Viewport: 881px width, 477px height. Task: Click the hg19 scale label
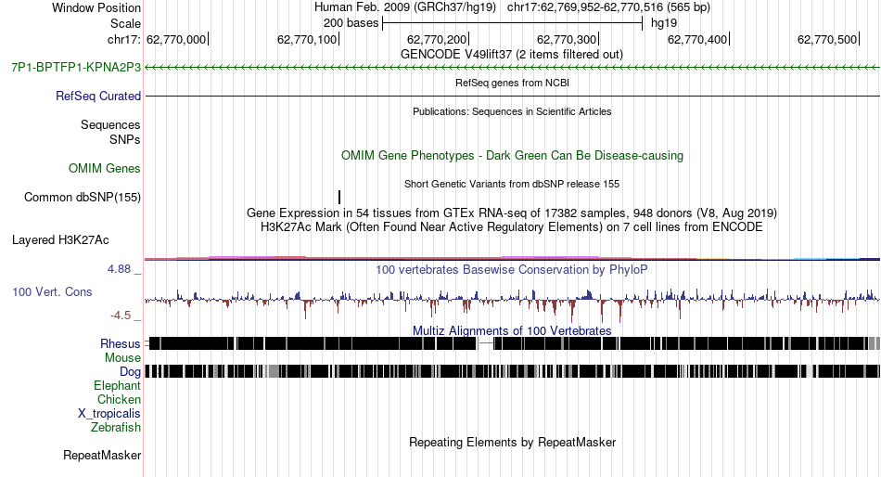click(664, 23)
